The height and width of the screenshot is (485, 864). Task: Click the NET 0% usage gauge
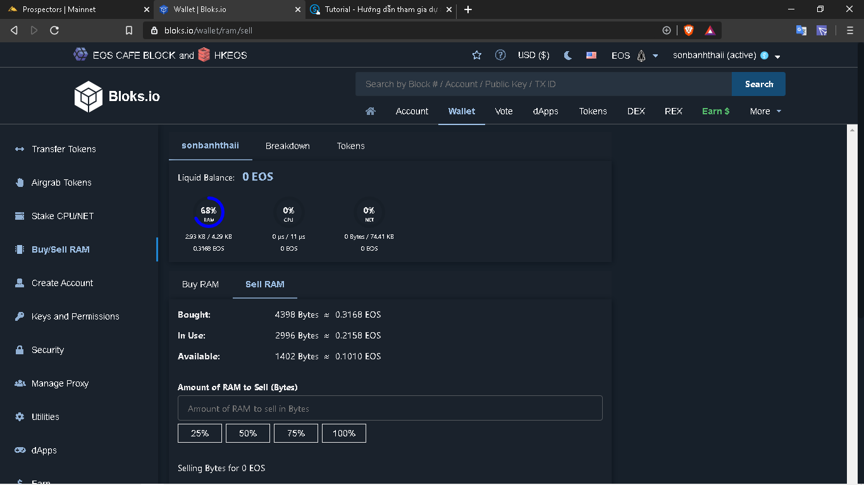coord(369,212)
